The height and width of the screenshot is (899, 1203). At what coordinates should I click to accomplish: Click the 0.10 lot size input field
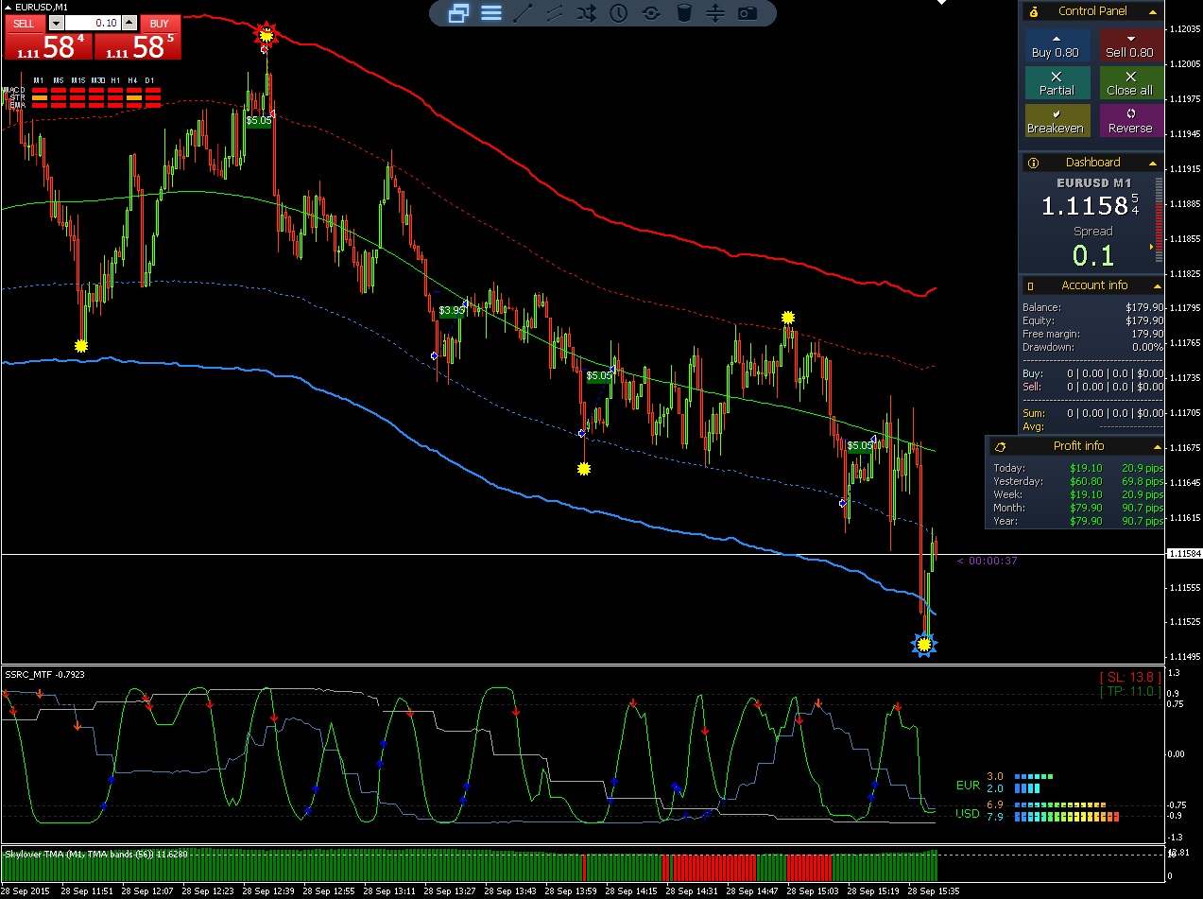coord(94,24)
